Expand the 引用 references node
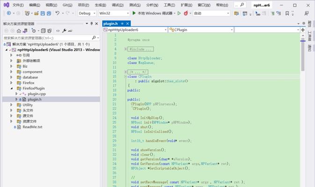 coord(11,55)
